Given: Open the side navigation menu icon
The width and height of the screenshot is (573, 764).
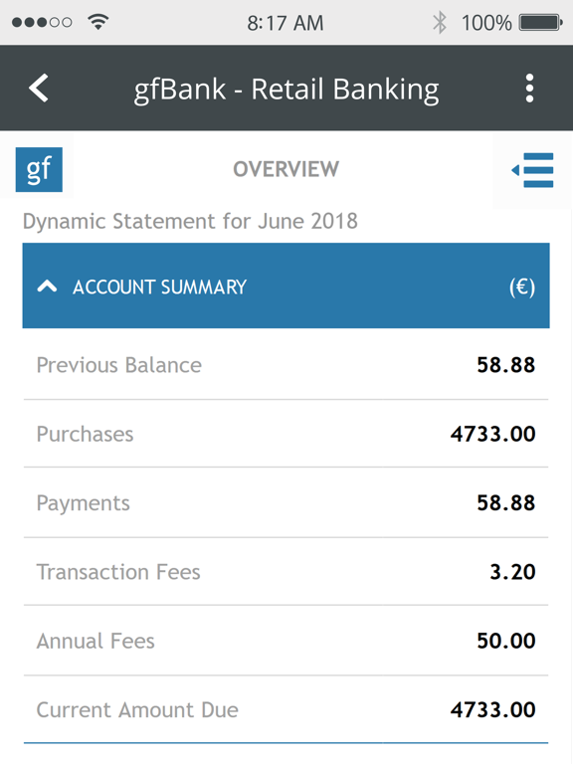Looking at the screenshot, I should [x=532, y=170].
